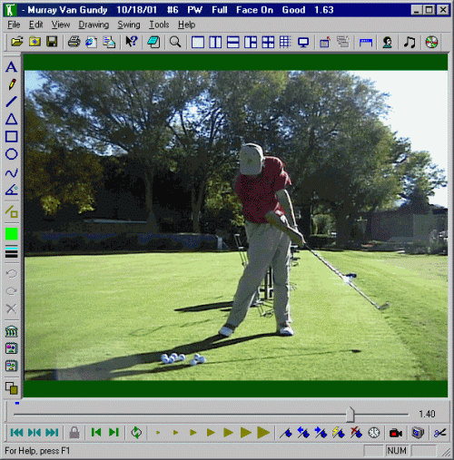Open the Edit menu

click(x=35, y=24)
